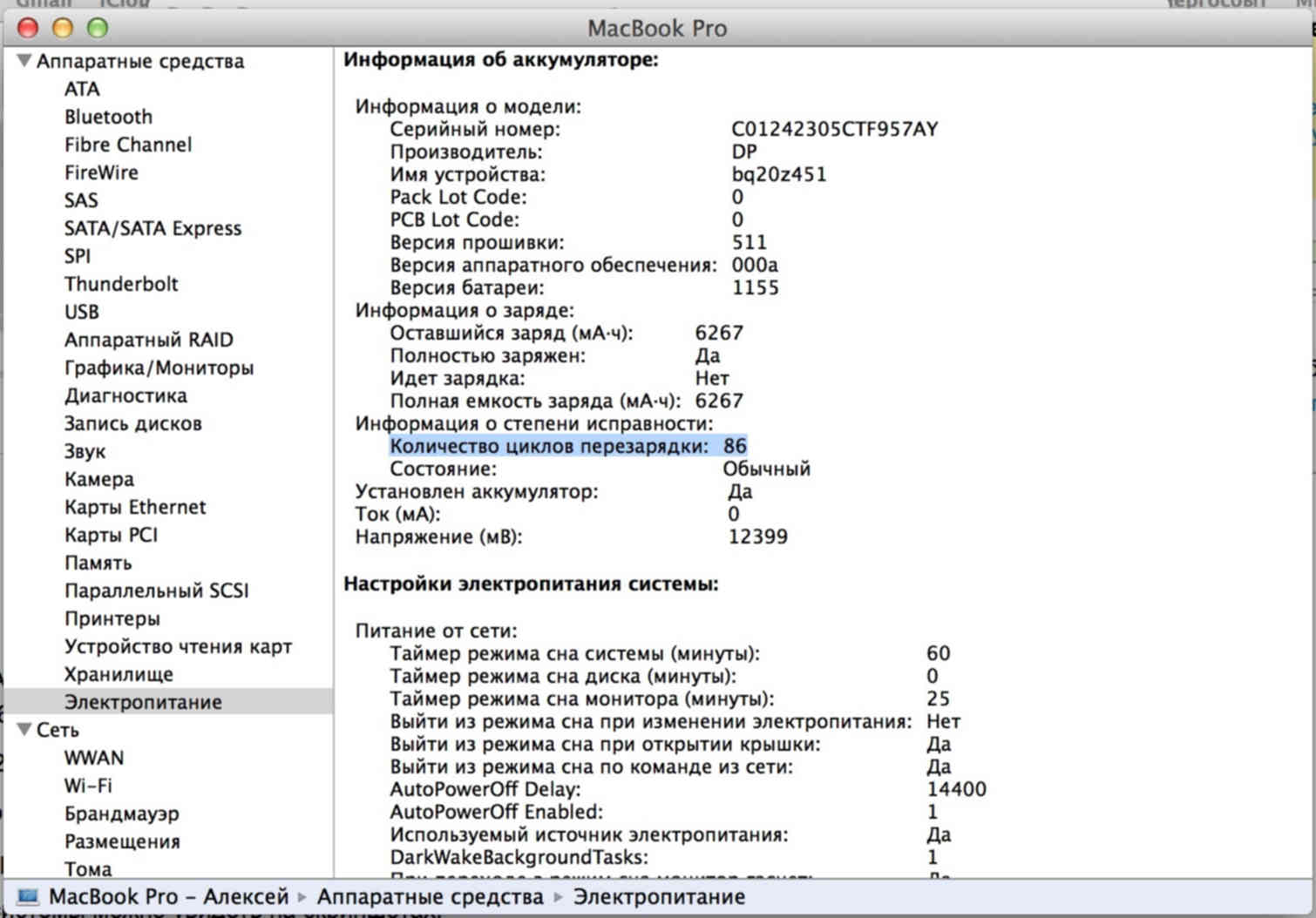The image size is (1316, 918).
Task: Open the Thunderbolt hardware entry
Action: click(x=120, y=284)
